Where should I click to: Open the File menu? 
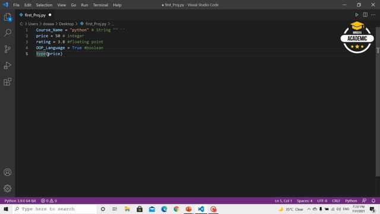(x=16, y=5)
